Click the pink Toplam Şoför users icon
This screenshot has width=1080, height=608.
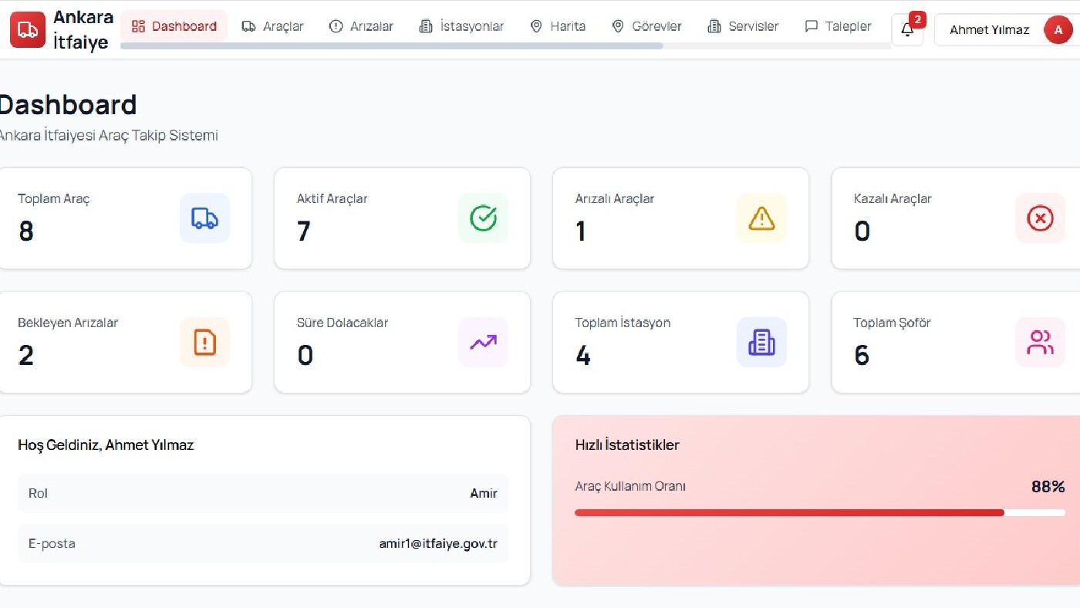point(1040,342)
